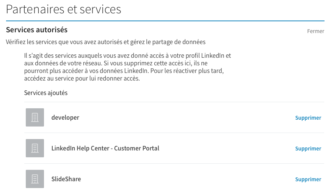334x193 pixels.
Task: Click the Vérifiez les services subtitle text
Action: coord(106,42)
